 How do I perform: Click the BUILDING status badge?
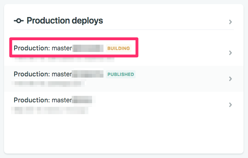(x=119, y=48)
